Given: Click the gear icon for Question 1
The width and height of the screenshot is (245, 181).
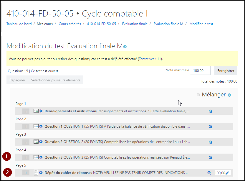Looking at the screenshot, I should [41, 126].
